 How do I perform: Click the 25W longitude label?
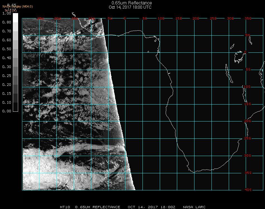click(x=40, y=18)
